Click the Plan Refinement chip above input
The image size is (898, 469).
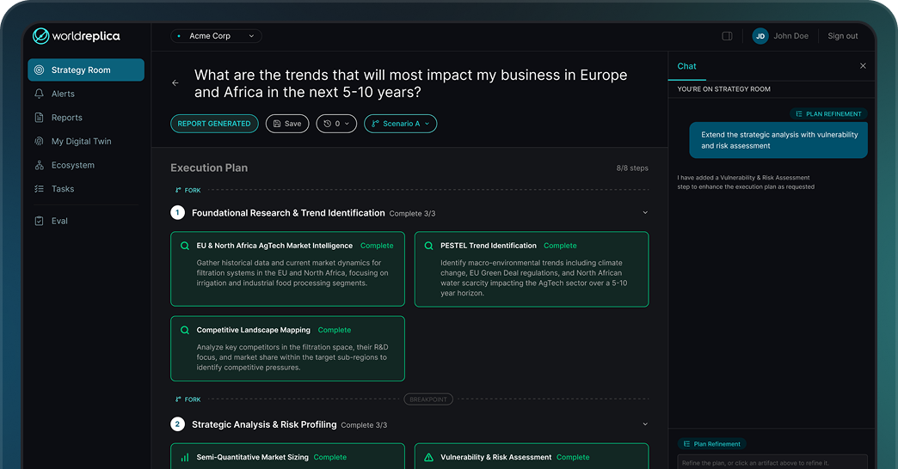pos(712,444)
